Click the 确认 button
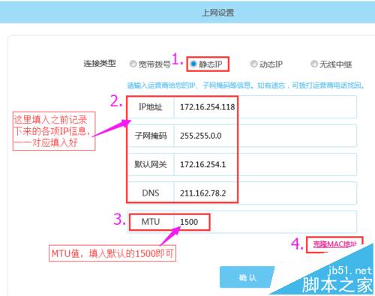 (x=247, y=277)
